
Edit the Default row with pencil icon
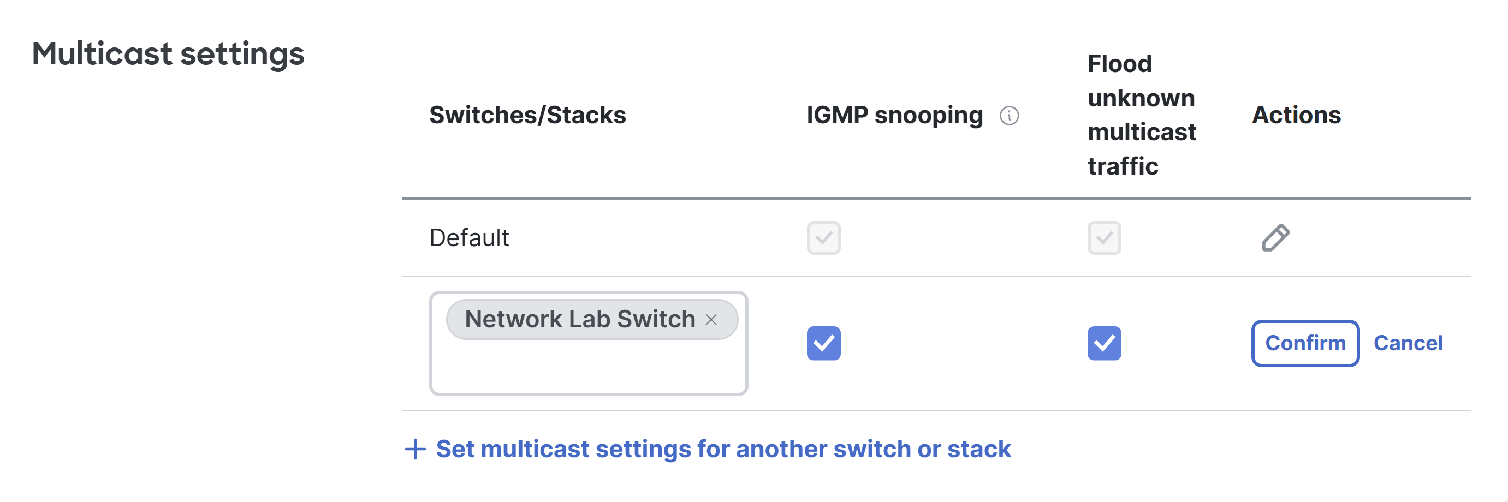pyautogui.click(x=1275, y=237)
